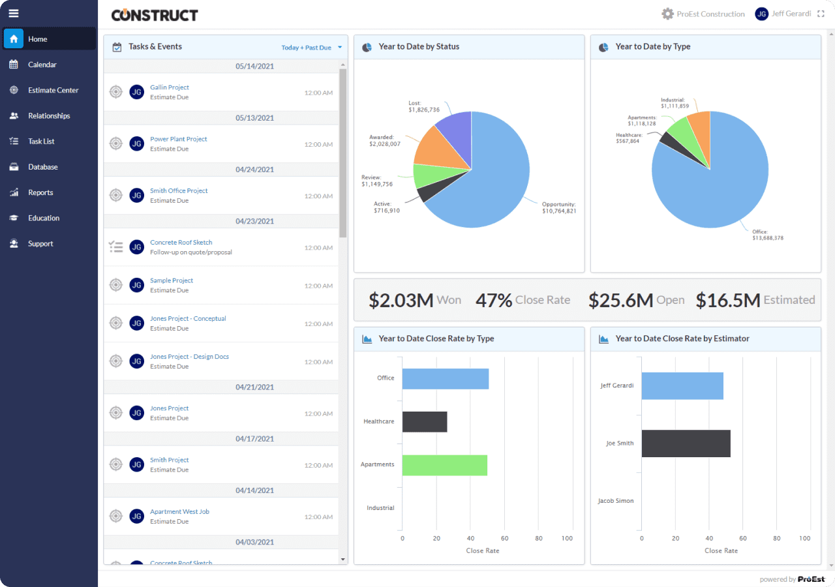Open the Power Plant Project link

(179, 138)
